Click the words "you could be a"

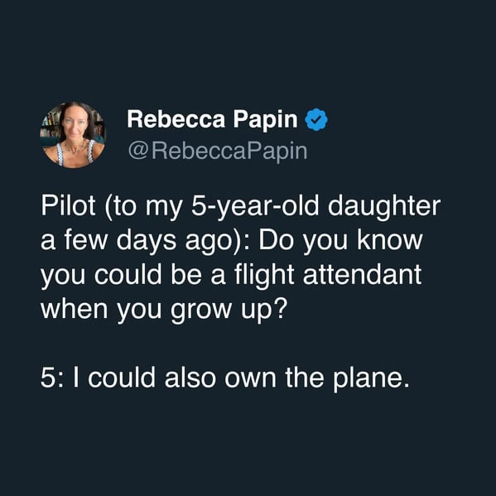[133, 276]
